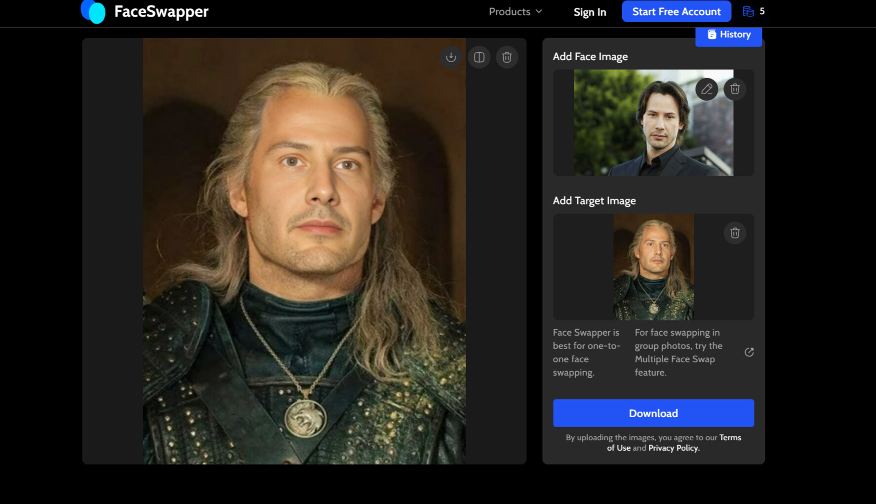The width and height of the screenshot is (876, 504).
Task: Remove the uploaded target image
Action: [x=735, y=233]
